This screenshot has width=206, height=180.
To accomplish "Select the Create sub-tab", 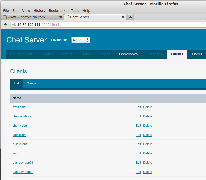I will (x=31, y=83).
